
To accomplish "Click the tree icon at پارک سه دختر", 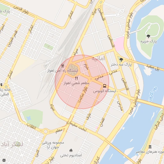I will click(x=121, y=60).
